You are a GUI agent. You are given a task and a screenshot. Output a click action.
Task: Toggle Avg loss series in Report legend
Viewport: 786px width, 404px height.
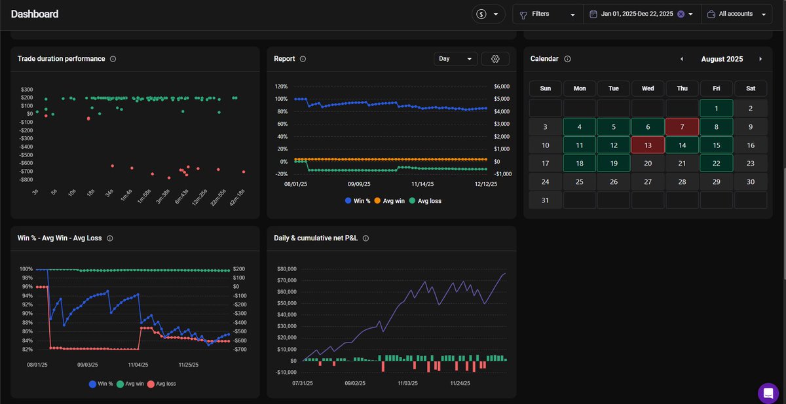[425, 201]
